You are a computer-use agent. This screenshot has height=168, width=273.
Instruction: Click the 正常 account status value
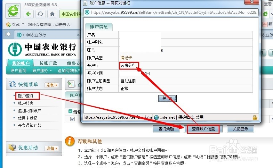(x=124, y=88)
